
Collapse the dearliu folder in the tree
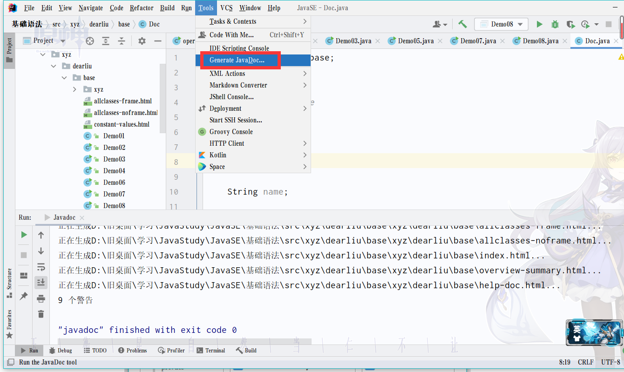54,66
